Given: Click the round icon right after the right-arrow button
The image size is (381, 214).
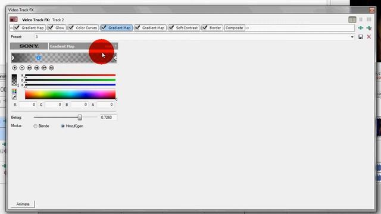Looking at the screenshot, I should (44, 68).
